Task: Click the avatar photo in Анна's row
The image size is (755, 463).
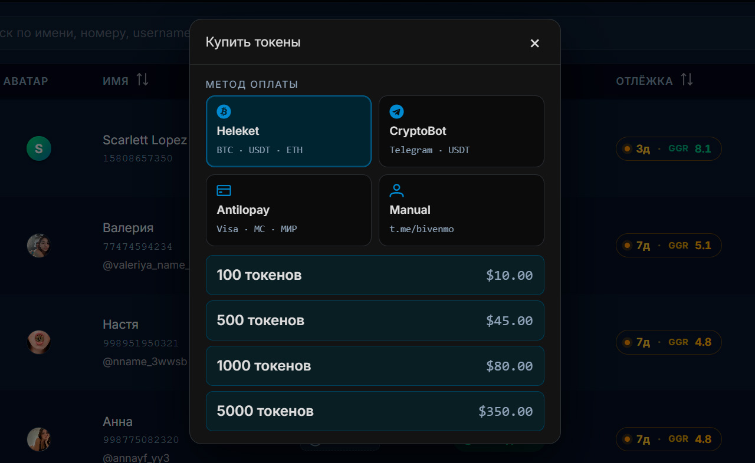Action: point(39,439)
